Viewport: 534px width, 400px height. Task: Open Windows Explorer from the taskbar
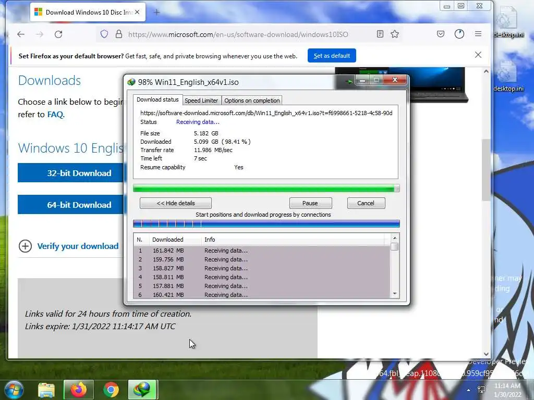coord(46,390)
